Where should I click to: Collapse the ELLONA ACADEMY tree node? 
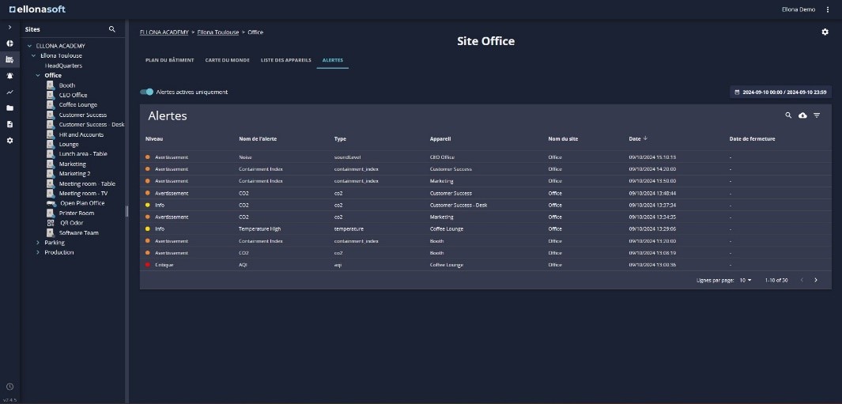pyautogui.click(x=30, y=46)
